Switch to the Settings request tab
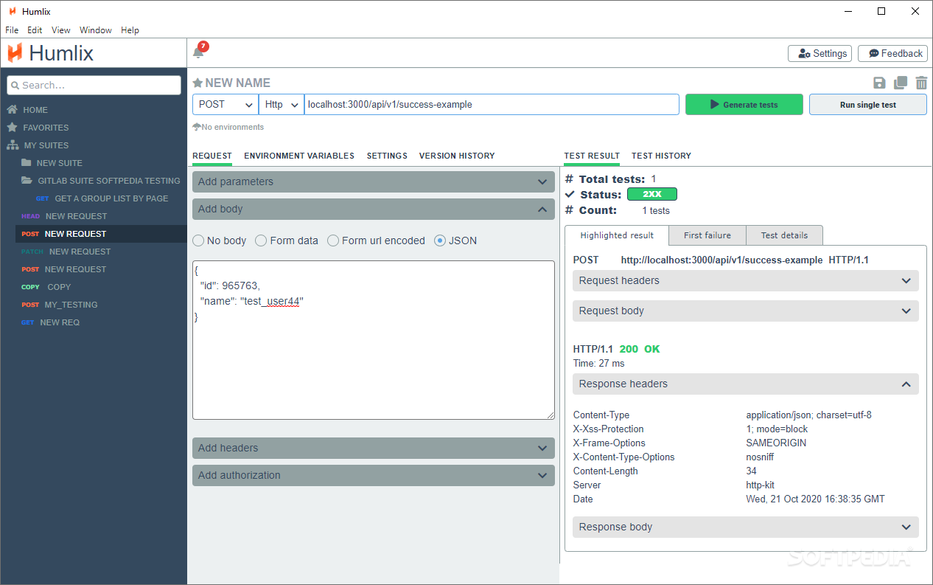Image resolution: width=933 pixels, height=585 pixels. pyautogui.click(x=387, y=156)
